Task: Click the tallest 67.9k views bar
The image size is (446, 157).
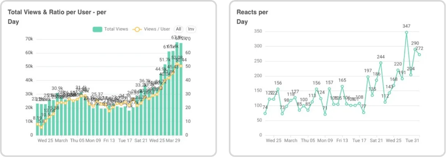Action: (177, 89)
